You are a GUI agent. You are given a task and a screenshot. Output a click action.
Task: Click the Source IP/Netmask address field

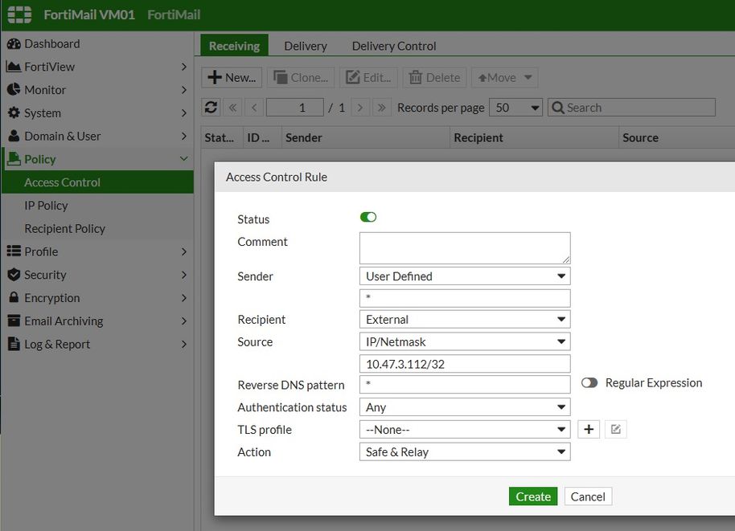click(465, 364)
